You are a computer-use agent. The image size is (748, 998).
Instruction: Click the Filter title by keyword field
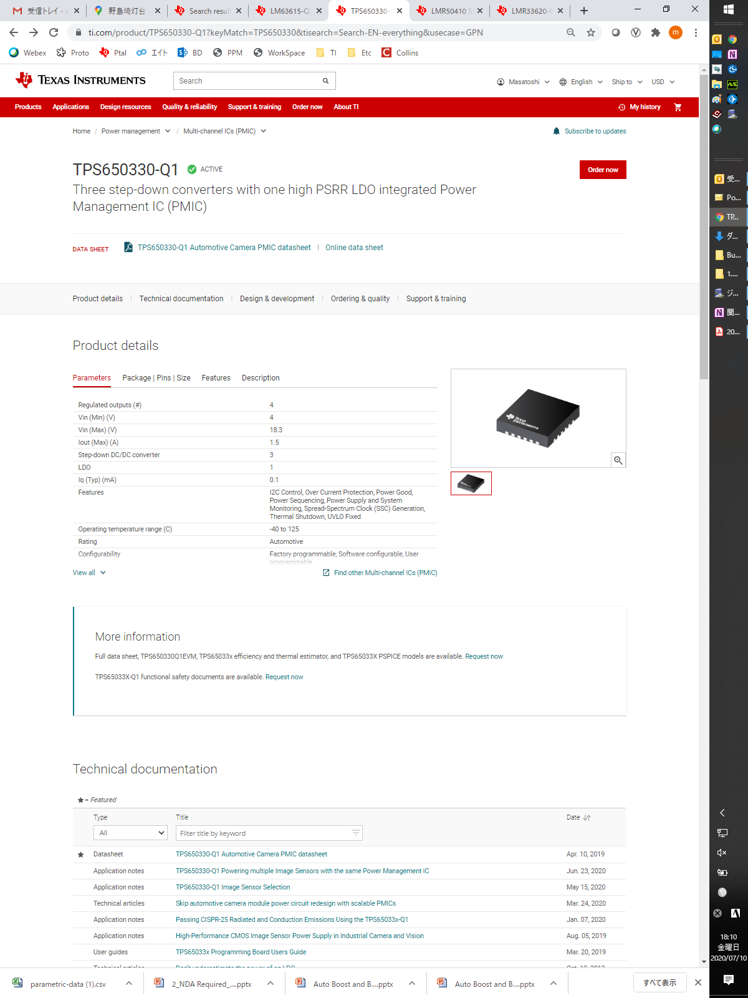point(269,833)
